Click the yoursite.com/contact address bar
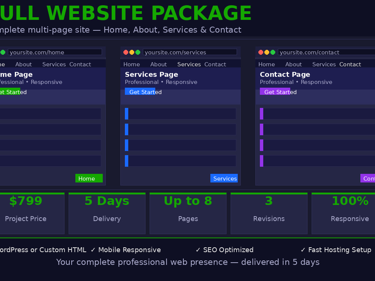The width and height of the screenshot is (375, 281). click(x=327, y=52)
